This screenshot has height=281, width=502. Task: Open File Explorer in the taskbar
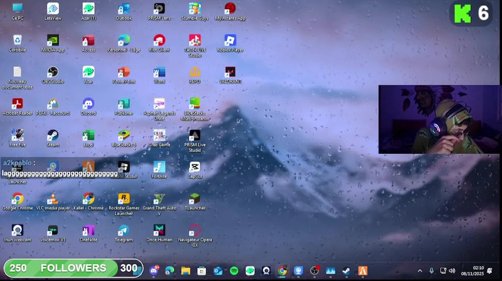[186, 270]
